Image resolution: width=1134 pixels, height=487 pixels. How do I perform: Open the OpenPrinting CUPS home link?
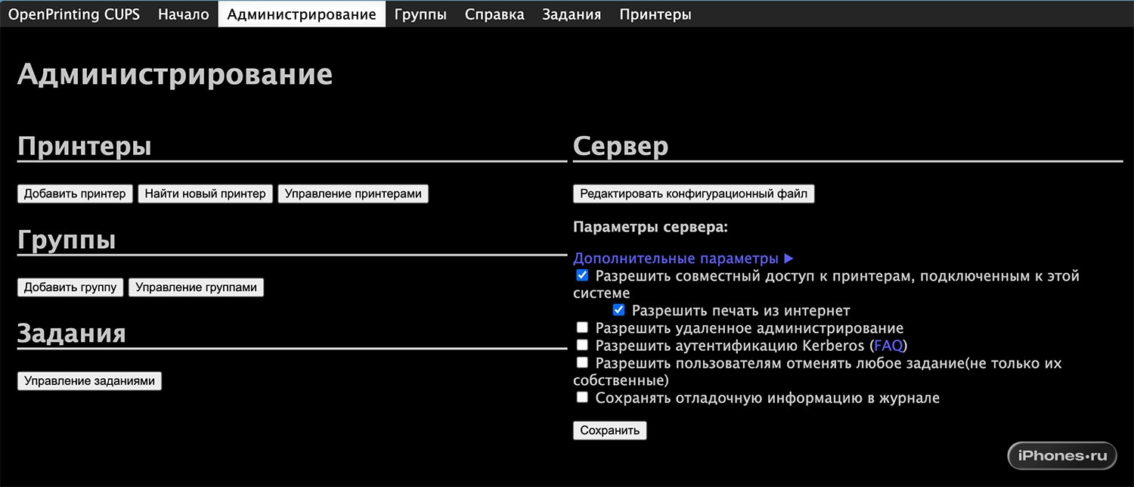tap(74, 14)
